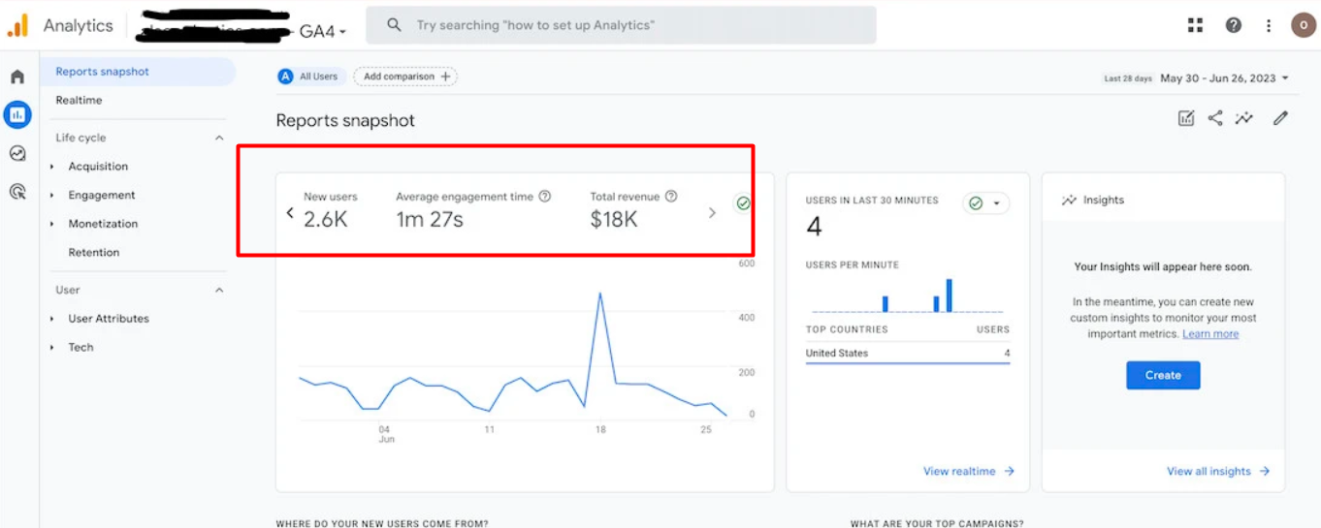Click the pencil Customize report icon
This screenshot has height=528, width=1321.
click(x=1280, y=118)
